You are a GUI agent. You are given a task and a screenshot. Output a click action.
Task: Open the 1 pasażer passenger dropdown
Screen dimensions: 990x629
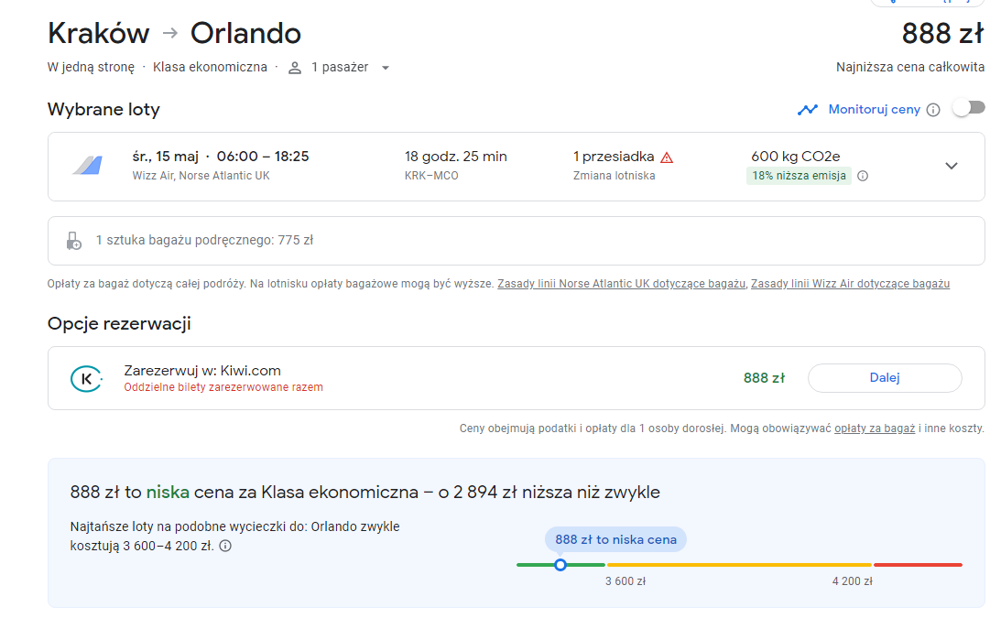coord(340,68)
